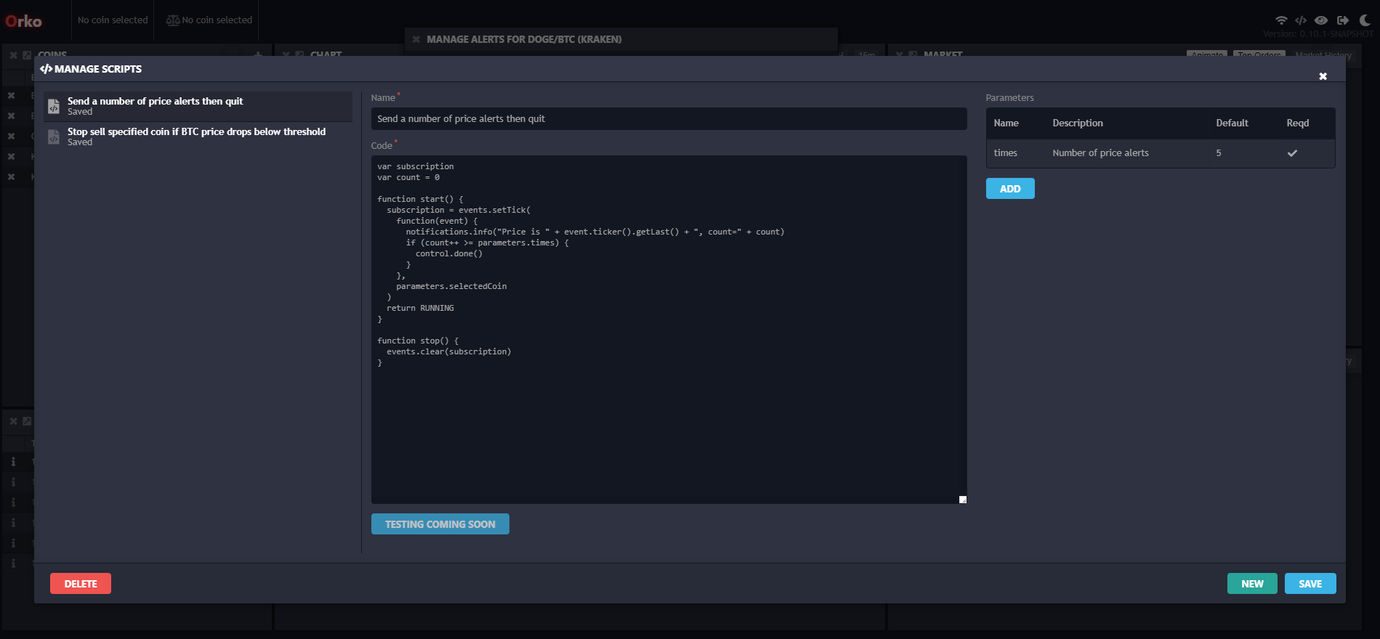This screenshot has height=639, width=1380.
Task: Click script icon for Send price alerts script
Action: pos(54,106)
